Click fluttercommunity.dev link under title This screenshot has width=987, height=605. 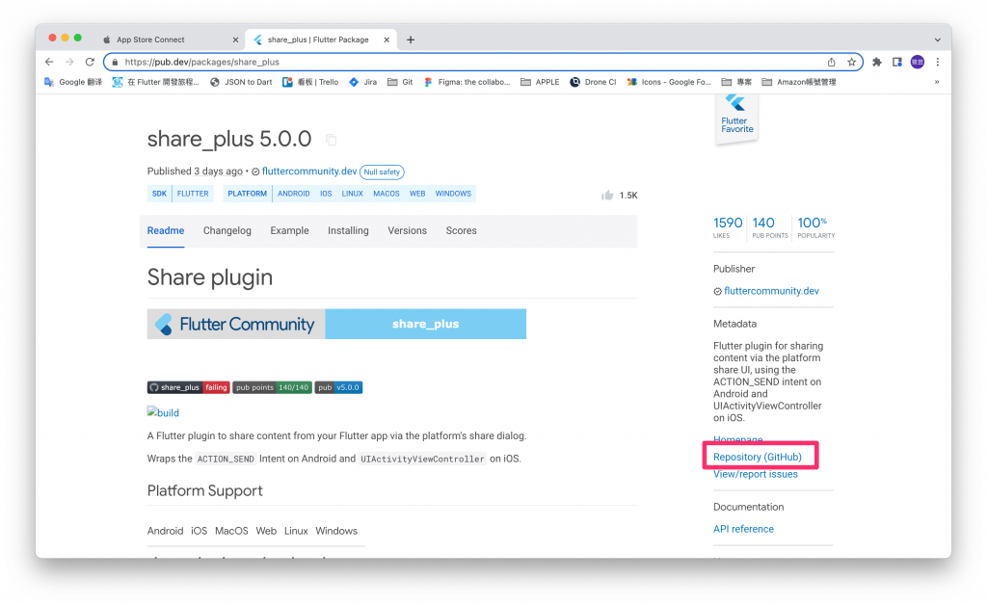click(x=309, y=171)
